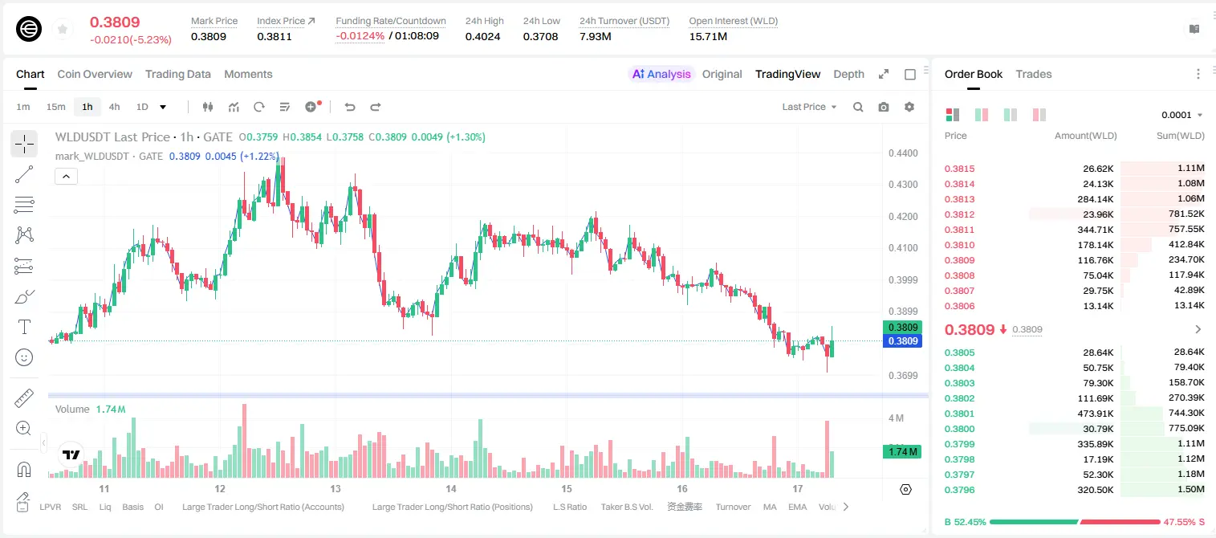This screenshot has height=538, width=1216.
Task: Open the chart settings gear
Action: tap(909, 107)
